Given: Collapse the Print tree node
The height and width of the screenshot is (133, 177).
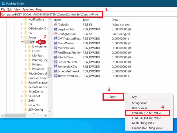Looking at the screenshot, I should (x=22, y=42).
